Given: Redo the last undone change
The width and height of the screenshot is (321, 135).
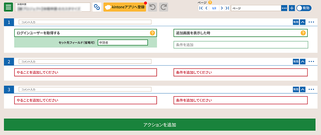Looking at the screenshot, I should (x=164, y=7).
